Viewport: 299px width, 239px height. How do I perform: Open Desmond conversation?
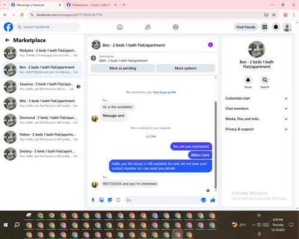[42, 120]
